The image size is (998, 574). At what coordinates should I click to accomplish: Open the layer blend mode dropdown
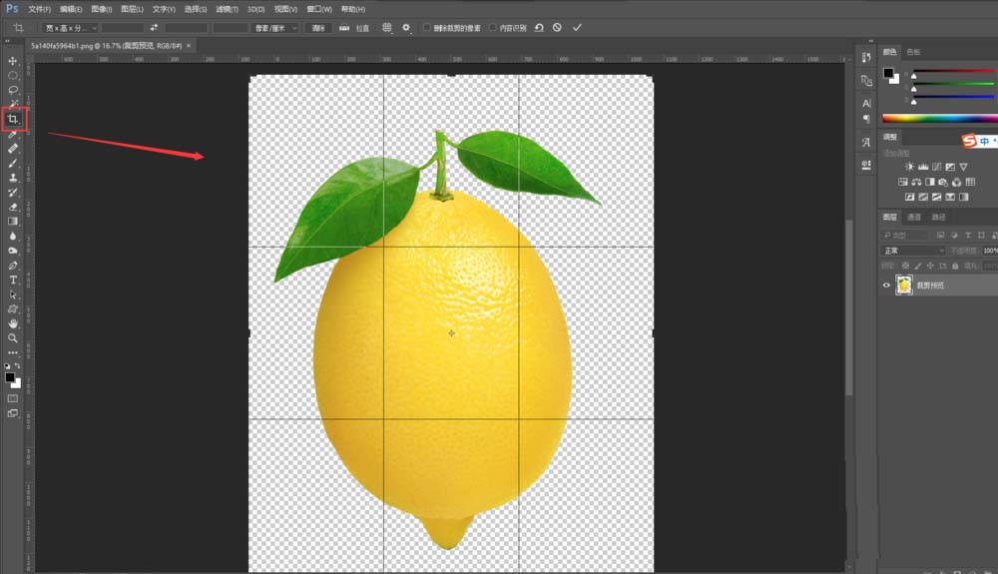913,251
